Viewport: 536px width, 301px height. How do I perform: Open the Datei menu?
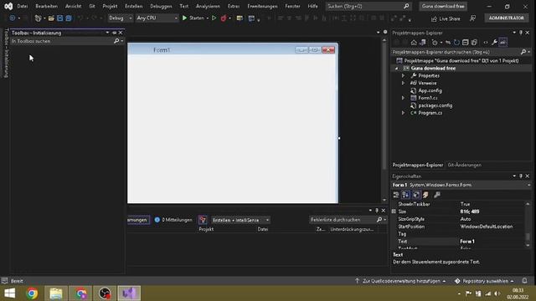click(x=23, y=6)
